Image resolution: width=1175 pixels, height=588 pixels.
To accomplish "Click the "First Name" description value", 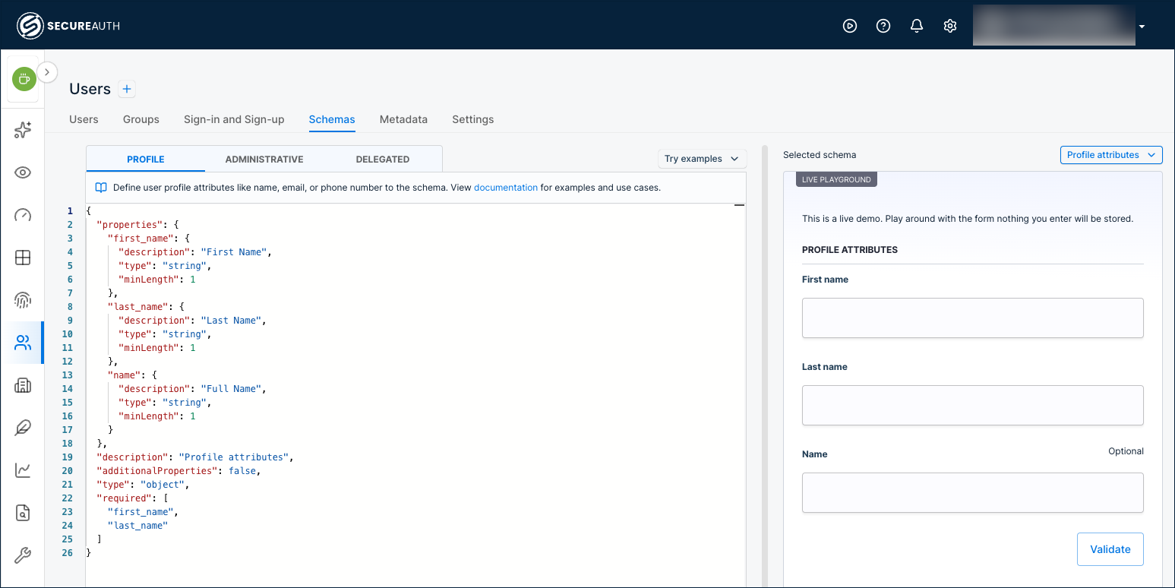I will click(x=235, y=252).
